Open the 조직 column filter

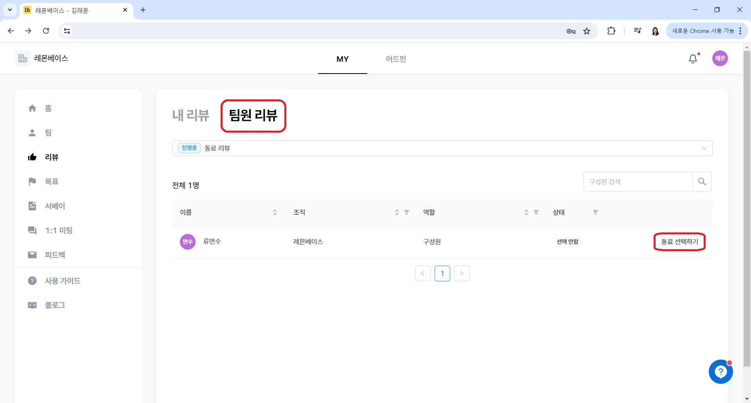tap(407, 212)
